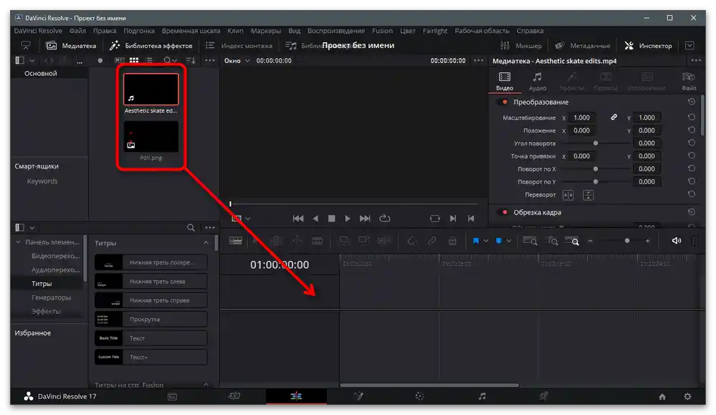Start playback with the play button
Screen dimensions: 716x415
[x=348, y=219]
